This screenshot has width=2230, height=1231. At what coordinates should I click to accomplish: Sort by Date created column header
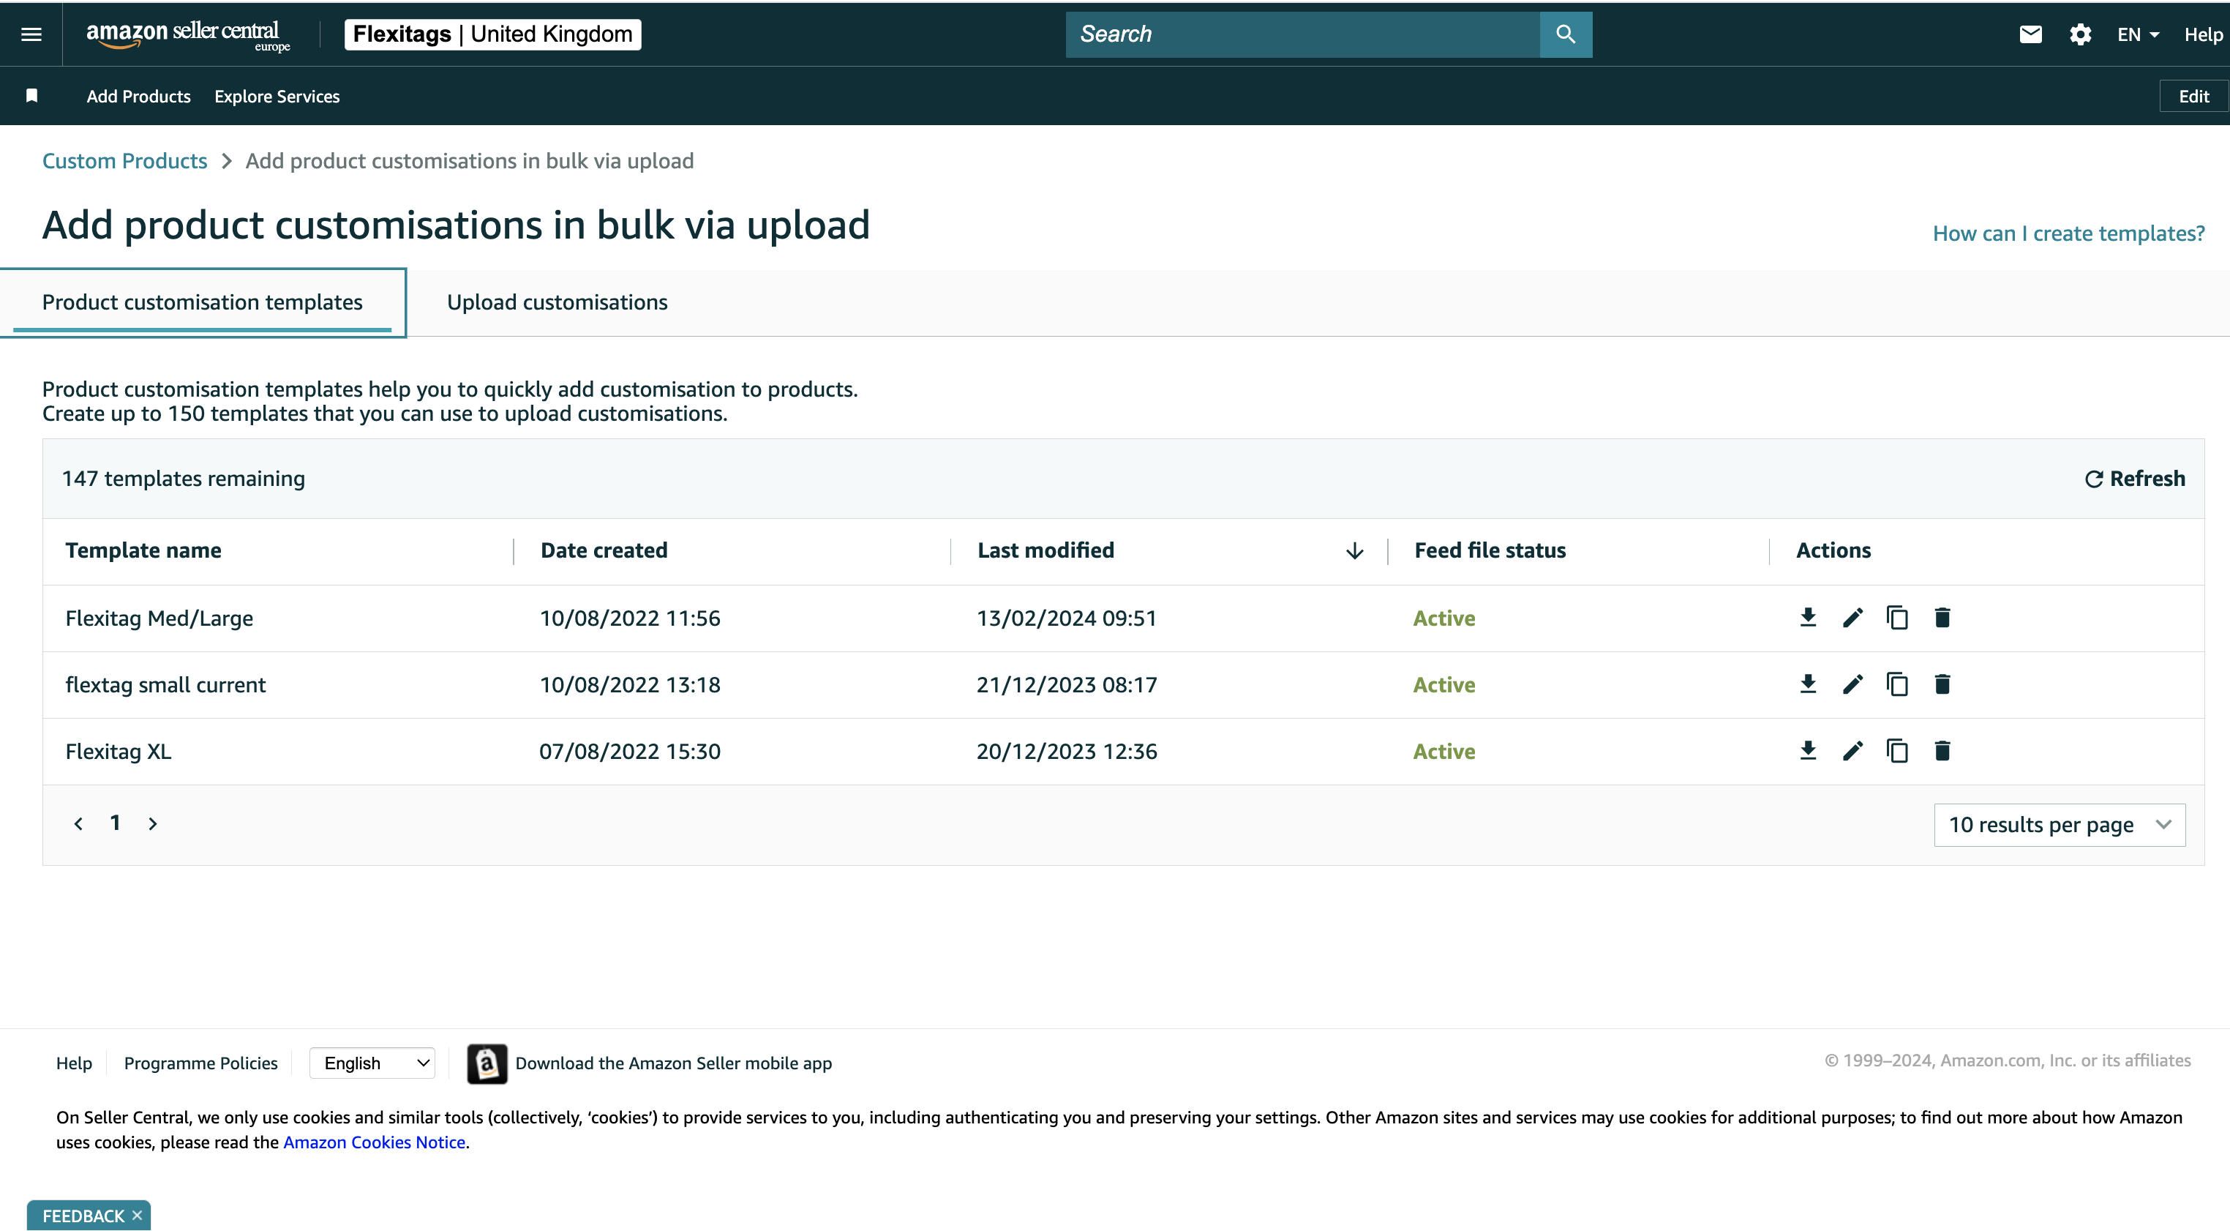pyautogui.click(x=604, y=550)
